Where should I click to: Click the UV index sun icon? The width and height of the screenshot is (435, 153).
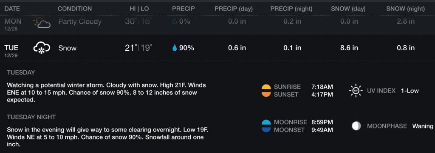(x=356, y=90)
